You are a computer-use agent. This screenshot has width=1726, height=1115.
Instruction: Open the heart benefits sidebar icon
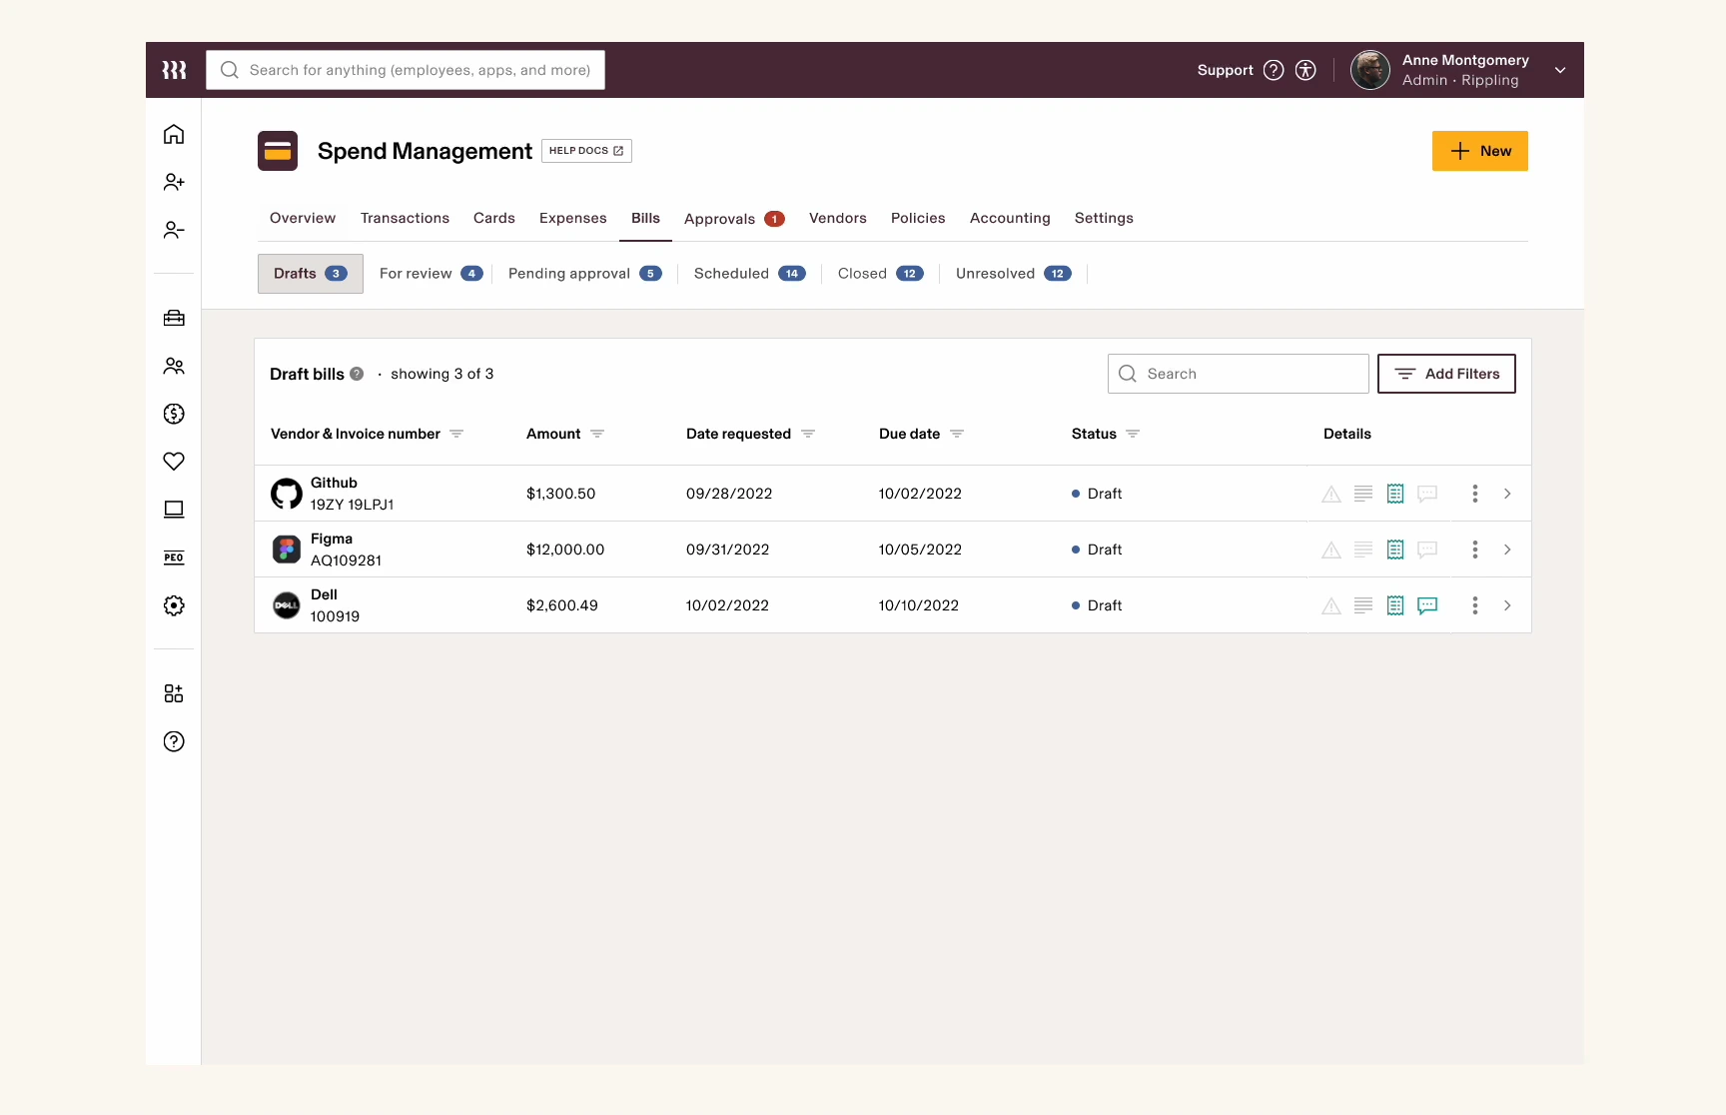click(174, 462)
